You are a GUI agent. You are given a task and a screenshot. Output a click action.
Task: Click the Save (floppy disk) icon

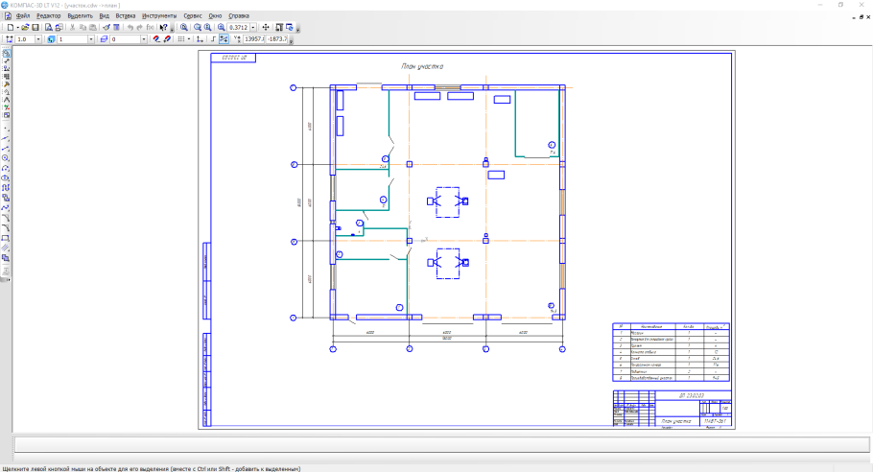coord(35,28)
